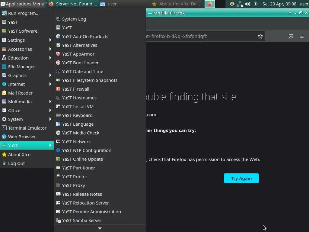Click the YaST Date and Time clock icon
Image resolution: width=309 pixels, height=232 pixels.
tap(58, 71)
